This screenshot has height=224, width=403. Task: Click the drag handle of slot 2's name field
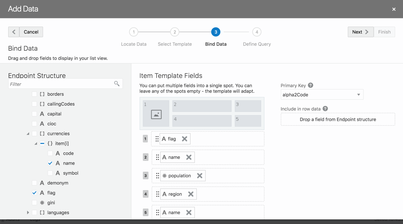(157, 157)
